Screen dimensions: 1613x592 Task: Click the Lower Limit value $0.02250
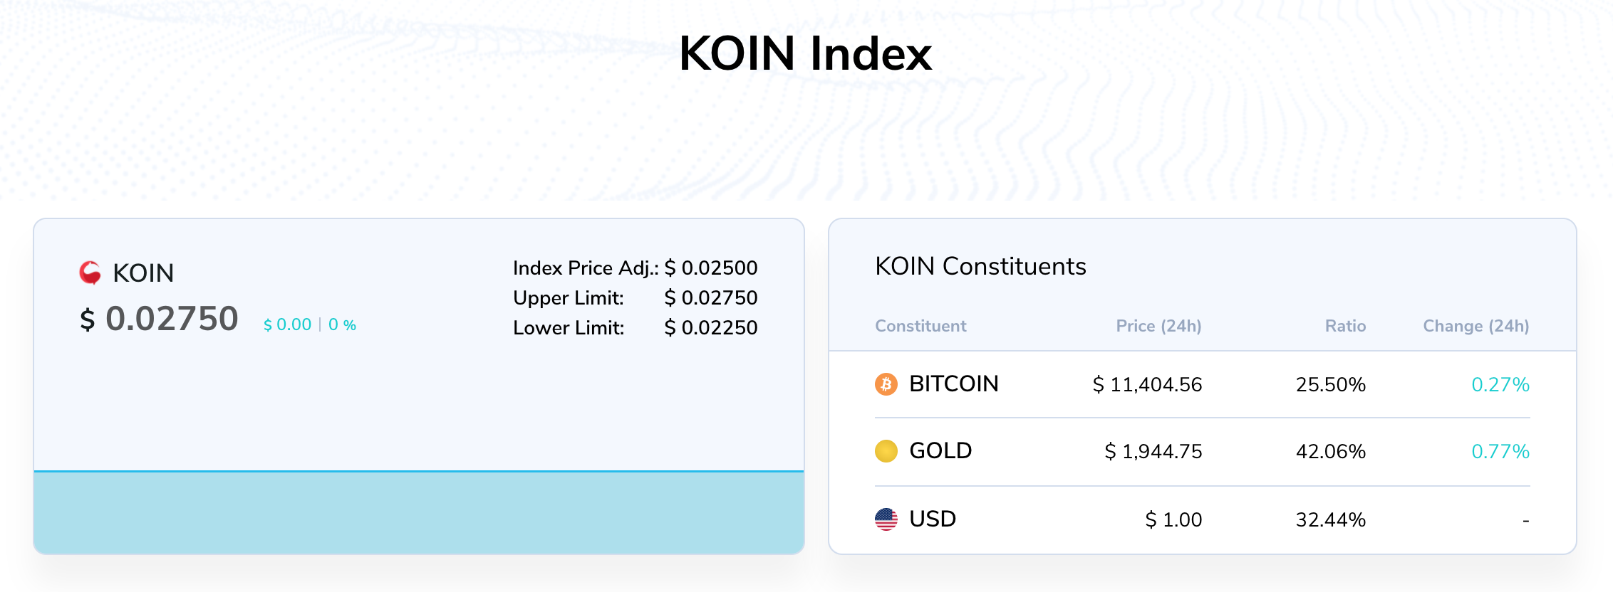[710, 328]
